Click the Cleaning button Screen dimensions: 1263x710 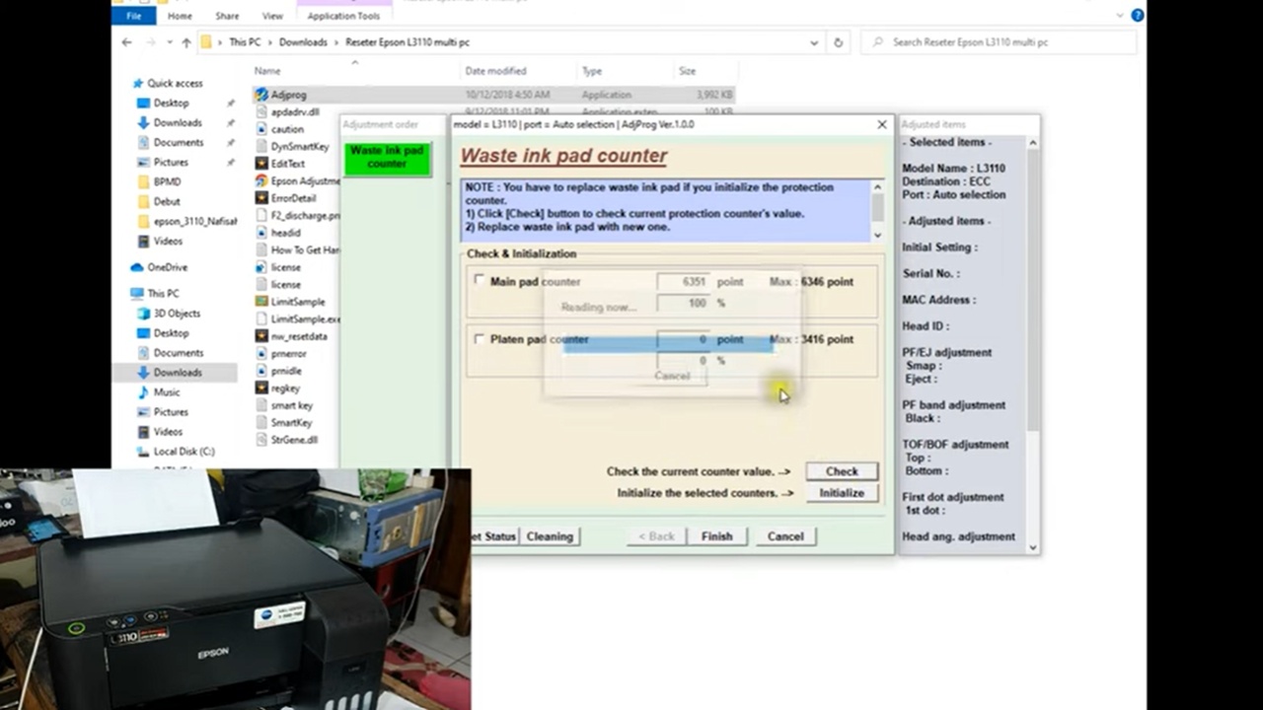coord(550,536)
